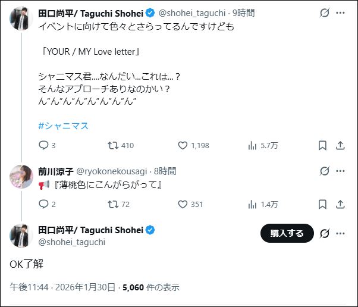
Task: Open more options on the OK了解 tweet
Action: [341, 233]
